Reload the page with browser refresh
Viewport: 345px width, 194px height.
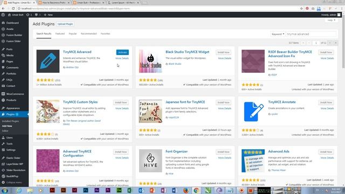click(x=13, y=9)
